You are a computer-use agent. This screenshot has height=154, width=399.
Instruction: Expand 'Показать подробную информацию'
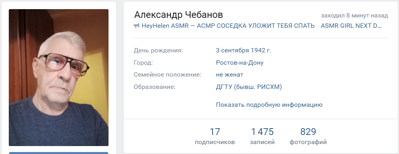click(x=269, y=105)
